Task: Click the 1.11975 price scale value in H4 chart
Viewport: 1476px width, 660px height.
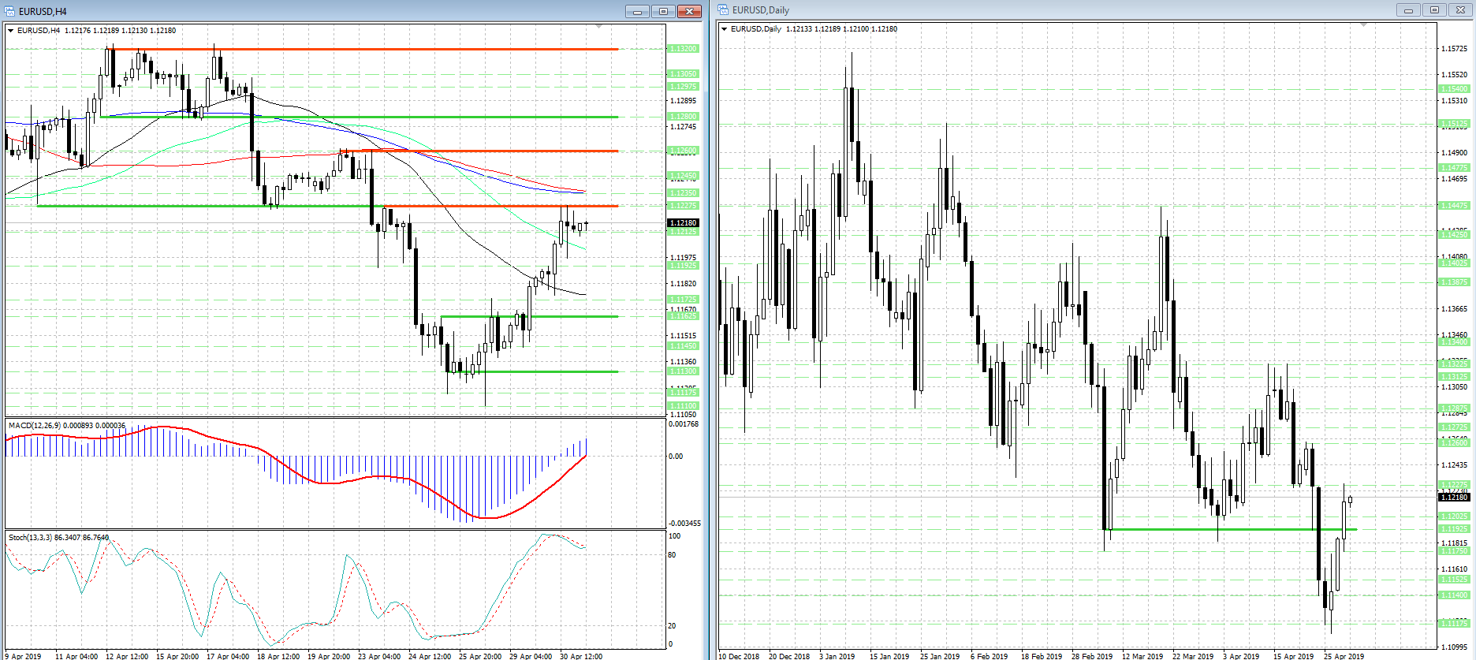Action: click(683, 258)
